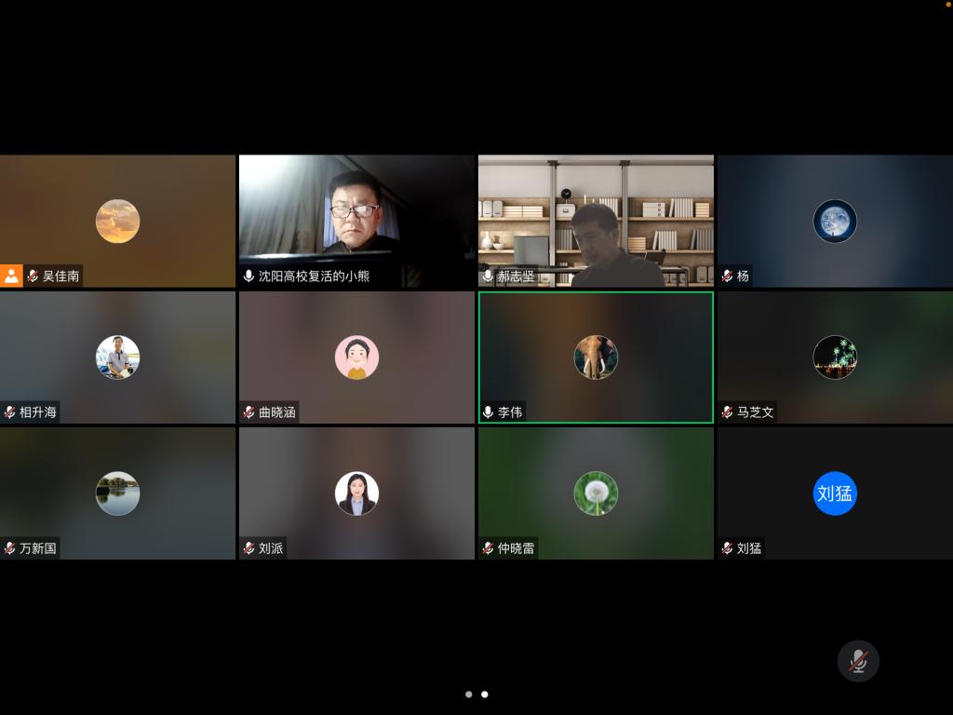Click the name label 杨
This screenshot has width=953, height=715.
tap(743, 276)
